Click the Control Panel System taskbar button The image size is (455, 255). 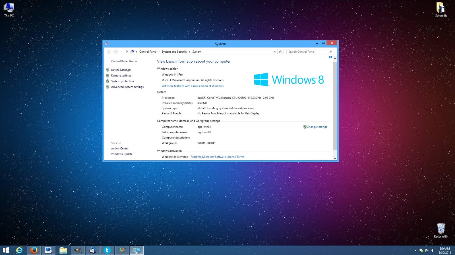pos(137,250)
